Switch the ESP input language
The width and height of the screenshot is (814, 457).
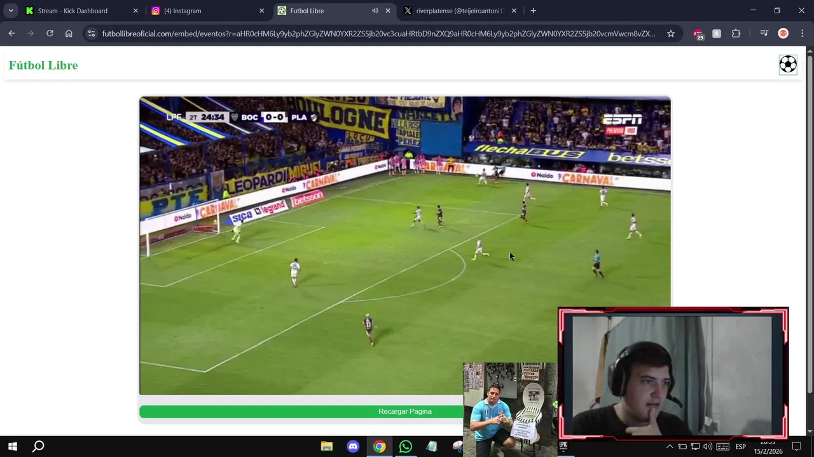(741, 447)
